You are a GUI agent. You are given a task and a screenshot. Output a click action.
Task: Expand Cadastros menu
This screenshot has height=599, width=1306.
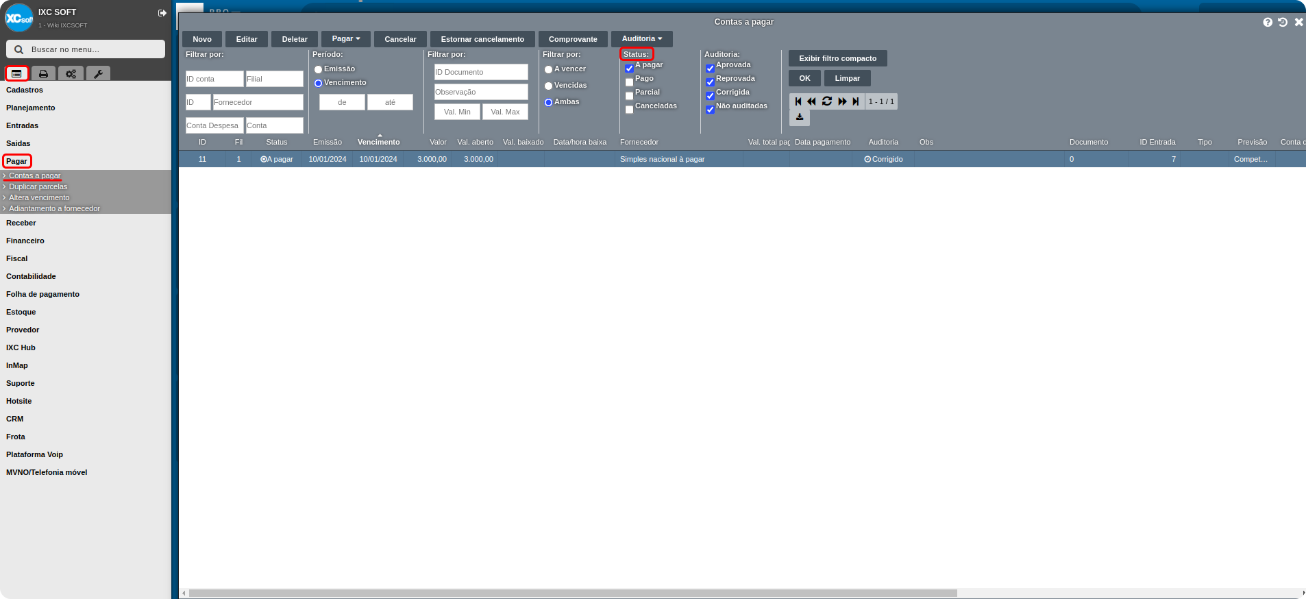click(x=25, y=90)
